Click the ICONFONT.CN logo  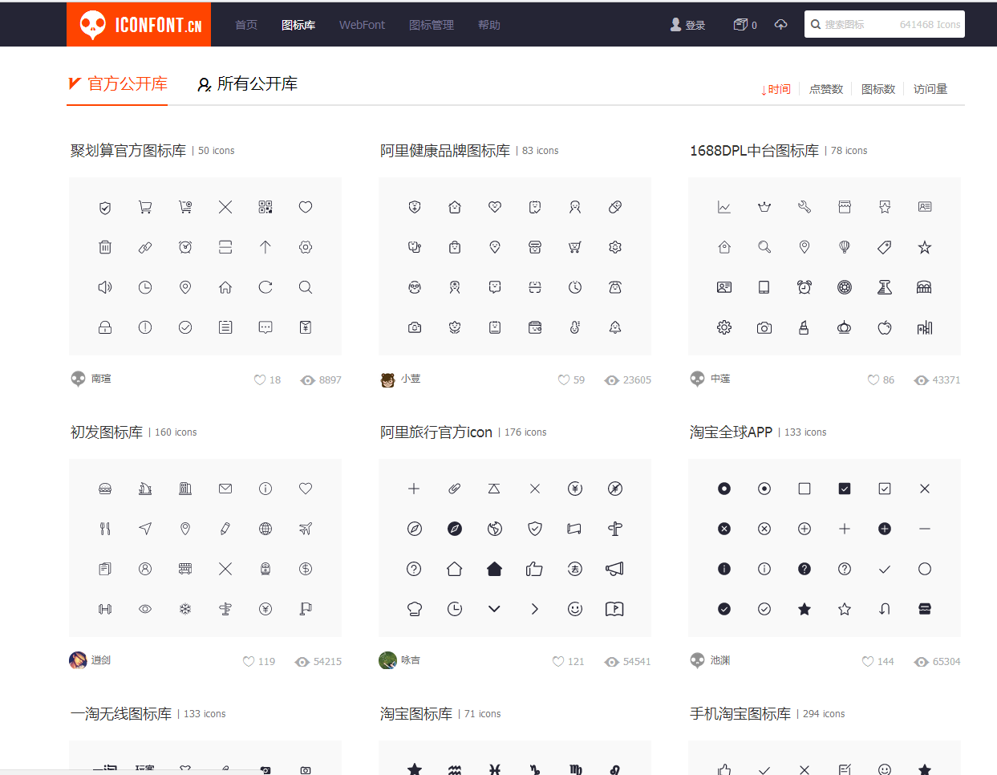click(x=139, y=25)
